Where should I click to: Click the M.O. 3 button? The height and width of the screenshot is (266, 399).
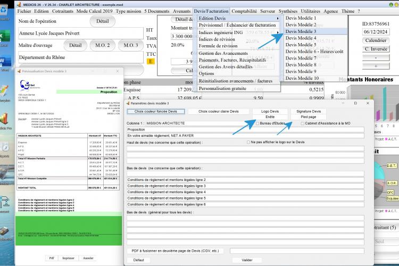pyautogui.click(x=131, y=45)
